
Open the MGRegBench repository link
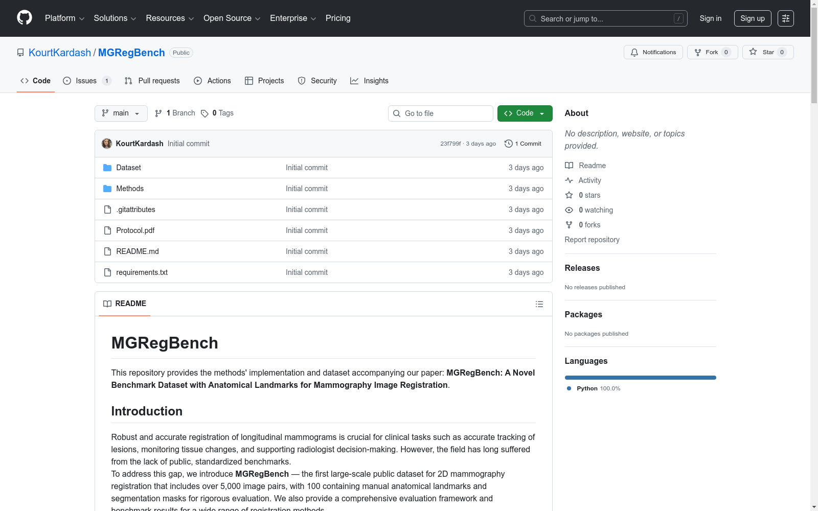tap(131, 53)
